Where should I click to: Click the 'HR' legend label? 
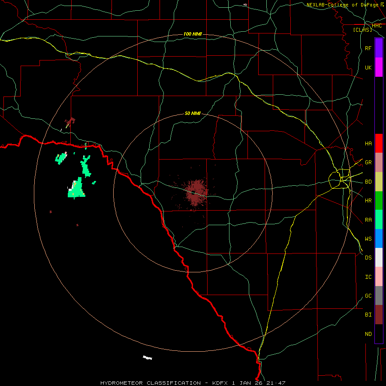[x=368, y=201]
